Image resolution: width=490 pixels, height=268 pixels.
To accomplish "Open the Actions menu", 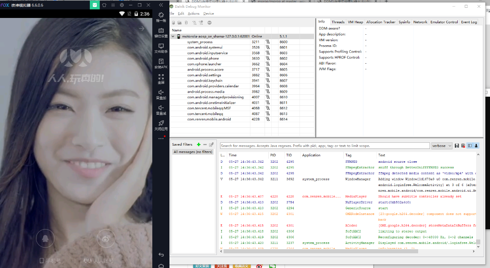I will click(x=194, y=13).
